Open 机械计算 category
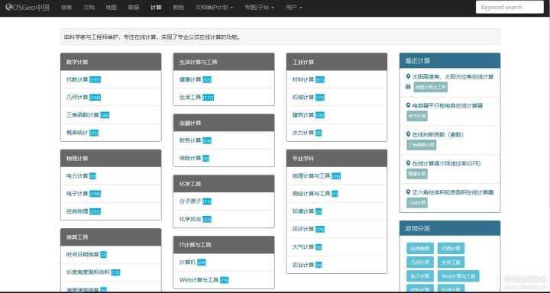 pos(303,97)
